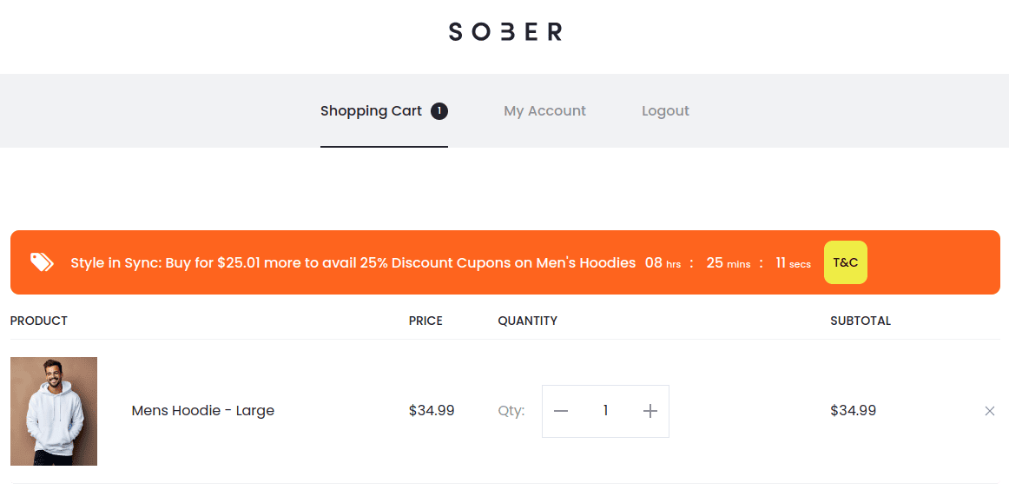The width and height of the screenshot is (1009, 490).
Task: Open the Mens Hoodie - Large product link
Action: (x=202, y=411)
